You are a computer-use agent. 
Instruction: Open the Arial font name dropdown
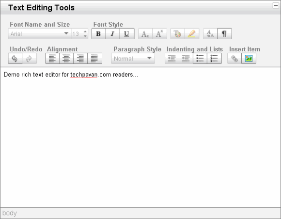point(39,34)
